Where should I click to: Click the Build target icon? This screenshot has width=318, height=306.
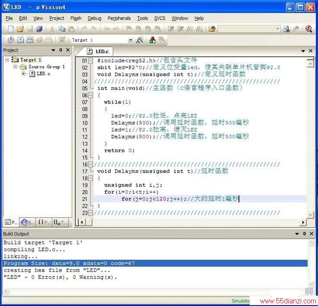click(x=20, y=40)
